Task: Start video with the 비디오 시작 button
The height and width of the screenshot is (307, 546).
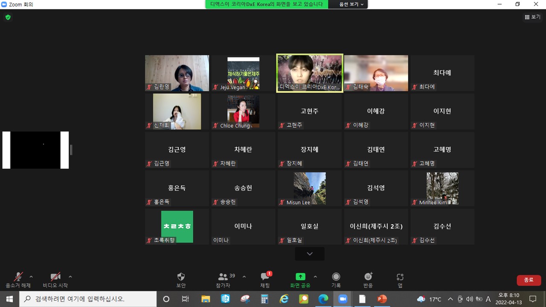Action: coord(55,280)
